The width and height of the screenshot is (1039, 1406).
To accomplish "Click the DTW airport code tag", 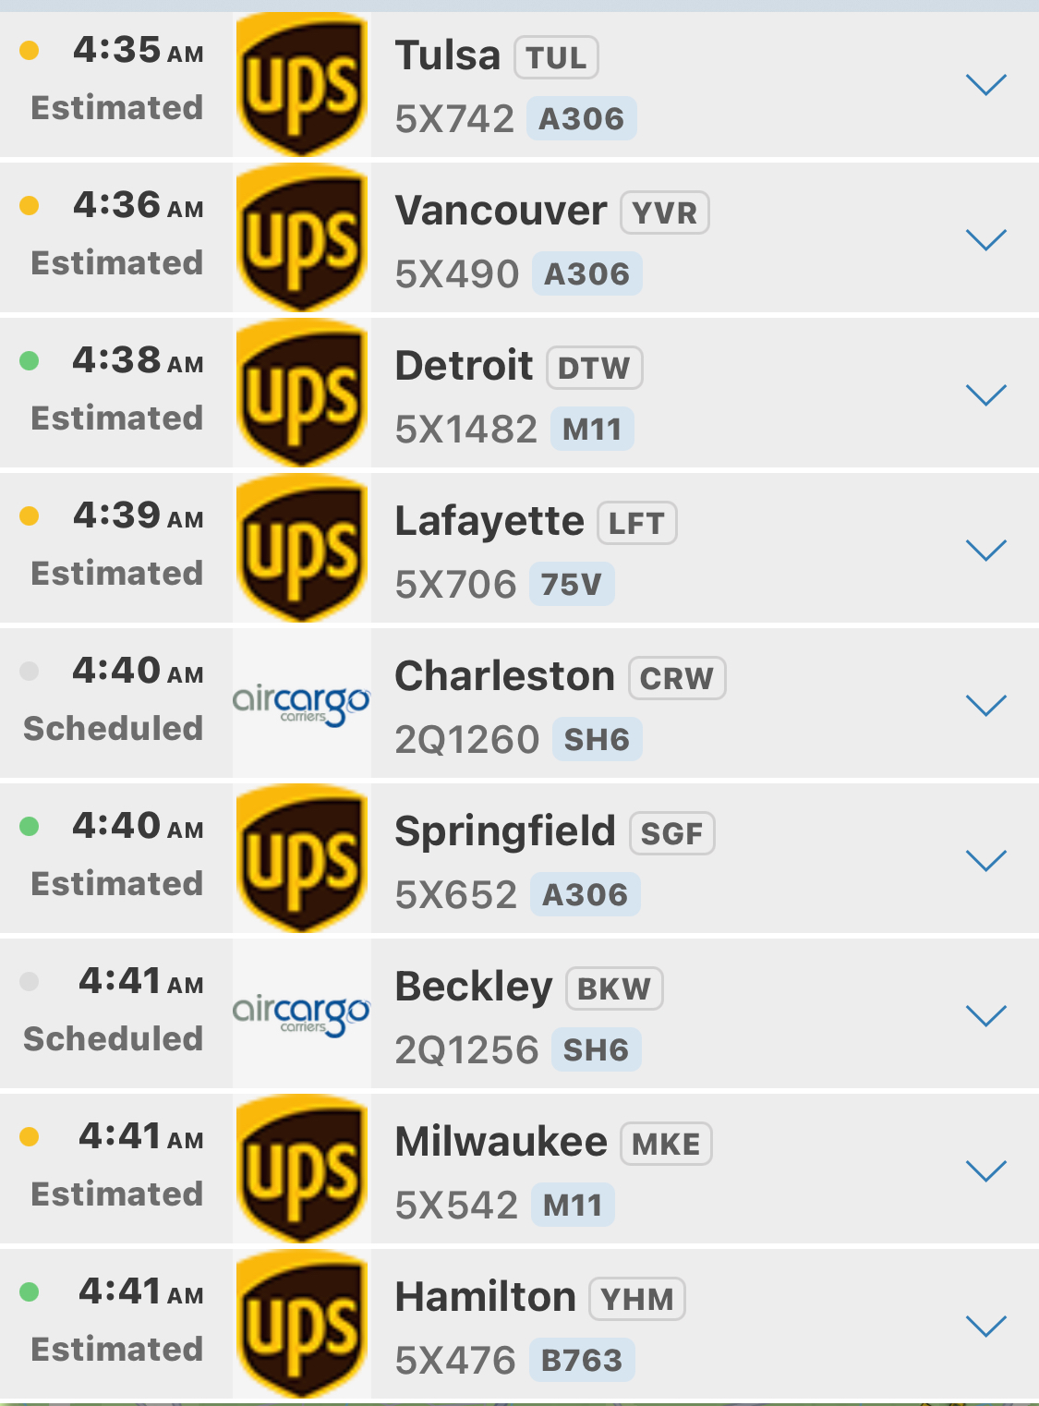I will 594,369.
